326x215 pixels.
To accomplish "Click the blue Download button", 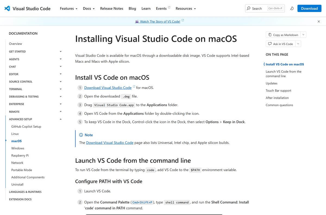I will point(309,8).
